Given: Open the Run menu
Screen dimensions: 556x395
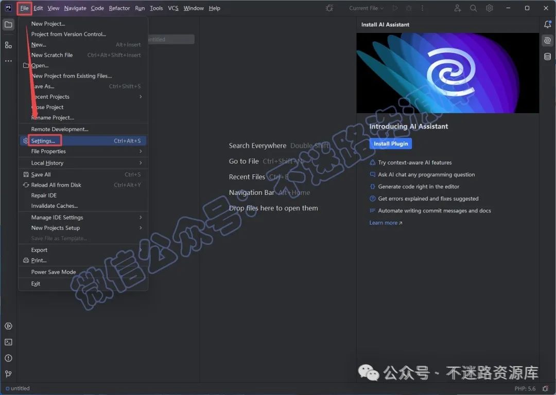Looking at the screenshot, I should [x=140, y=8].
